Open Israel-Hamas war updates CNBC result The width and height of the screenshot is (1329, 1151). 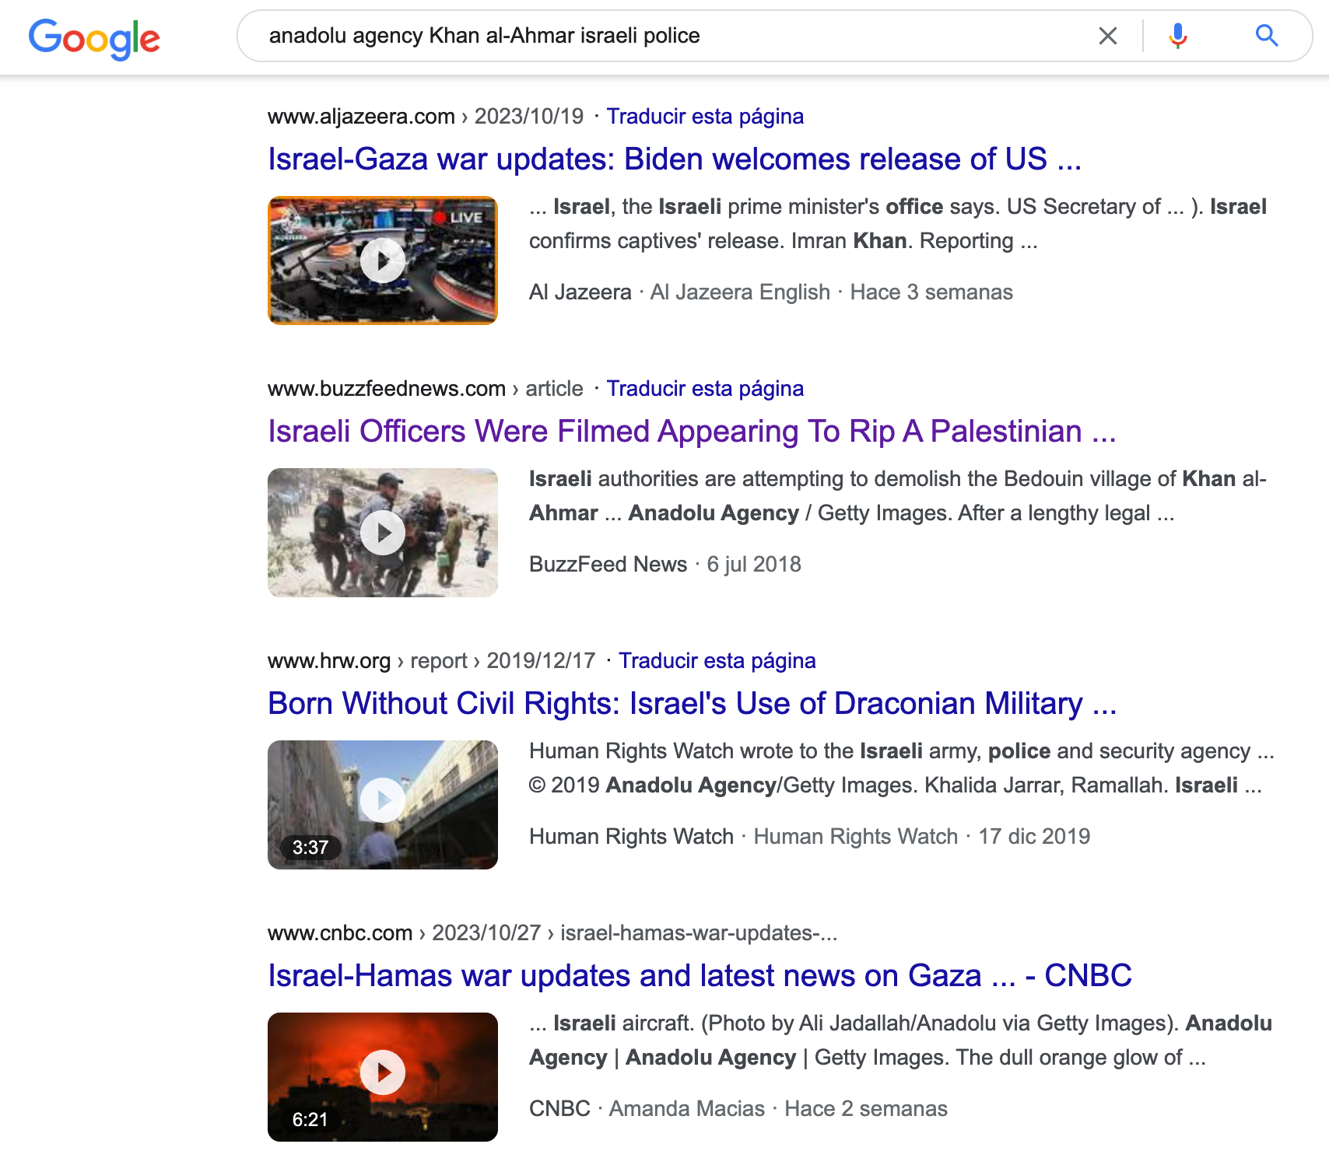pyautogui.click(x=699, y=976)
